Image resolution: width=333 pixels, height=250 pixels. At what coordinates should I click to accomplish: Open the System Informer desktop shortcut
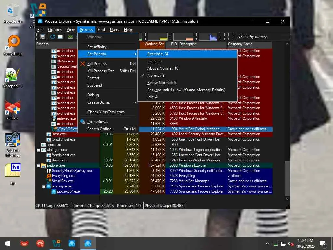pyautogui.click(x=12, y=145)
